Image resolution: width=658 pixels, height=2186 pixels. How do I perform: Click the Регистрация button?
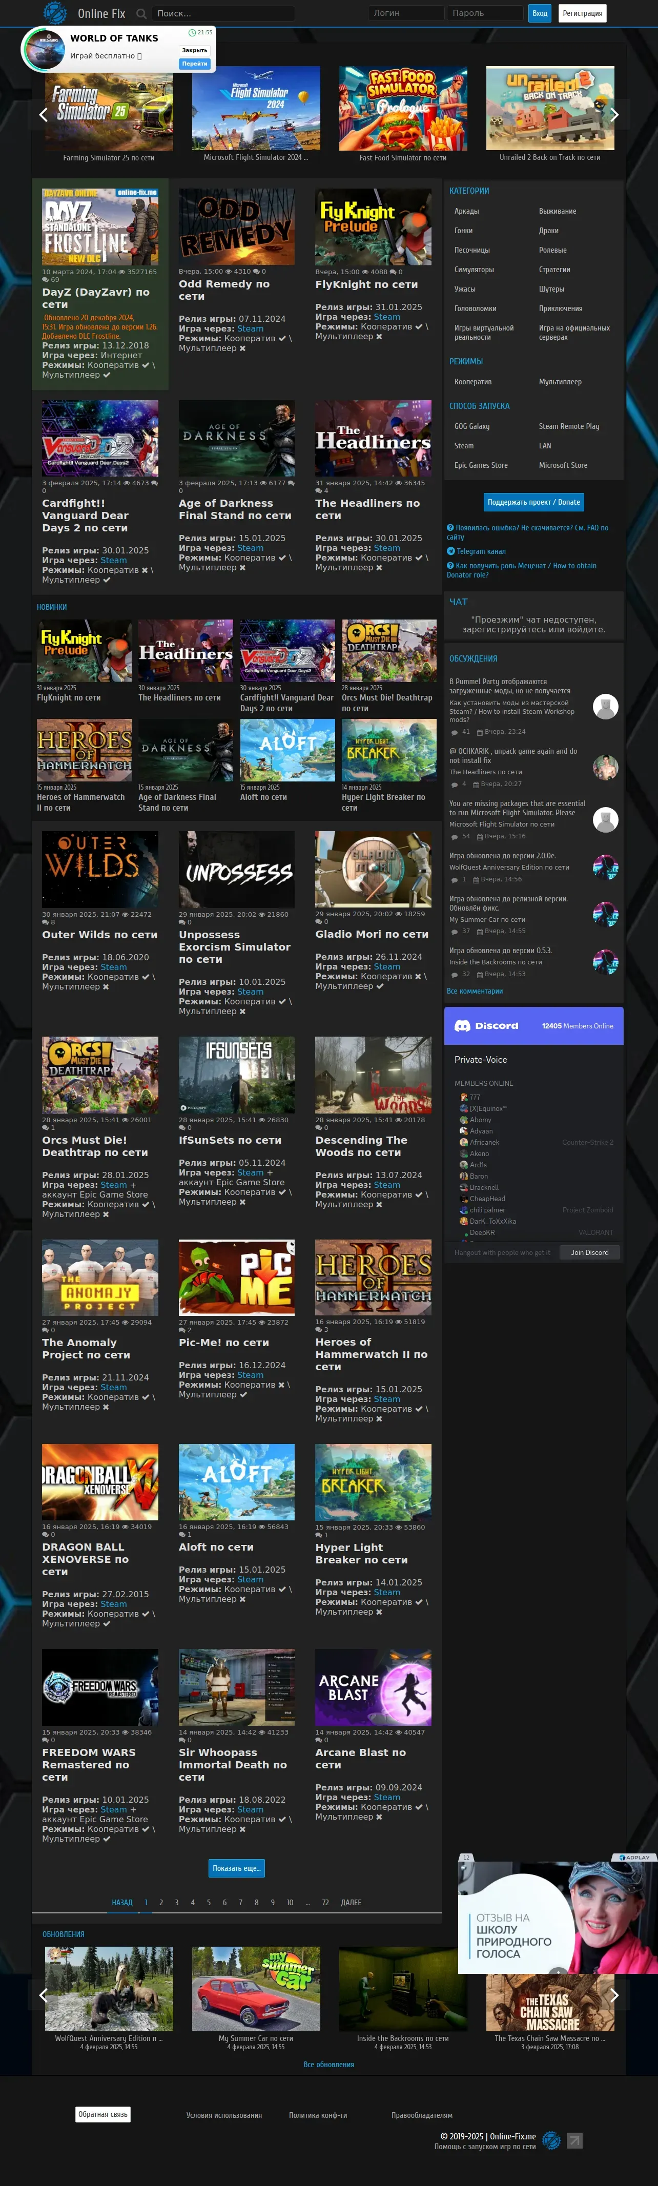(583, 13)
